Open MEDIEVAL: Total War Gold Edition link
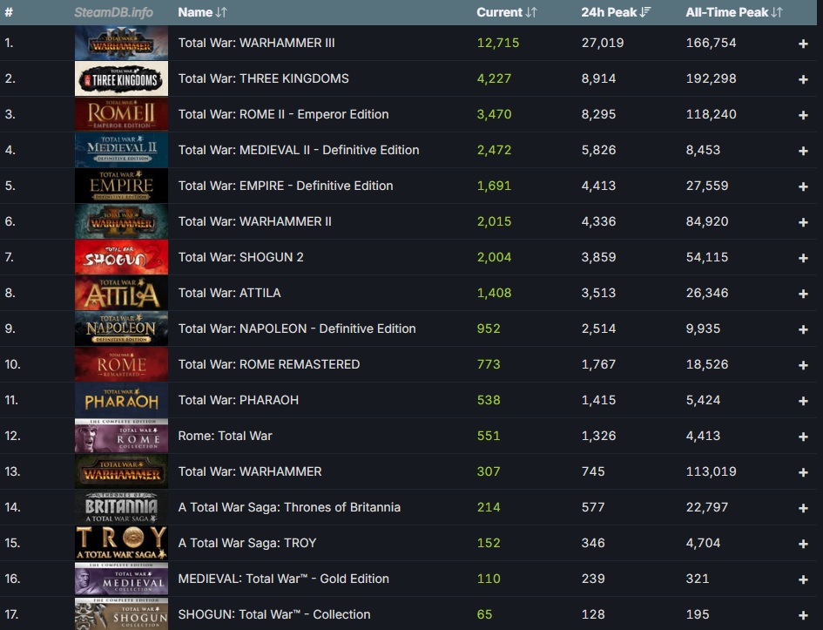Screen dimensions: 823x630 (283, 578)
